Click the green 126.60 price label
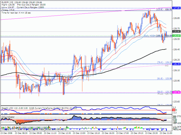 [x=176, y=36]
